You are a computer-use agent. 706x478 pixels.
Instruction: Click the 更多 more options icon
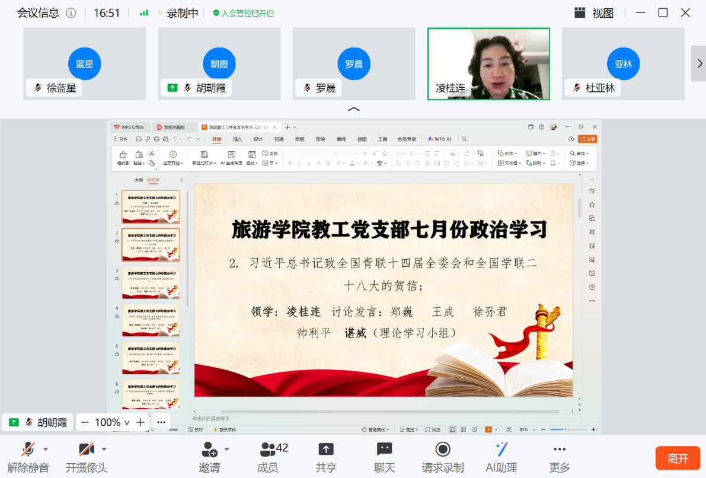pyautogui.click(x=559, y=450)
